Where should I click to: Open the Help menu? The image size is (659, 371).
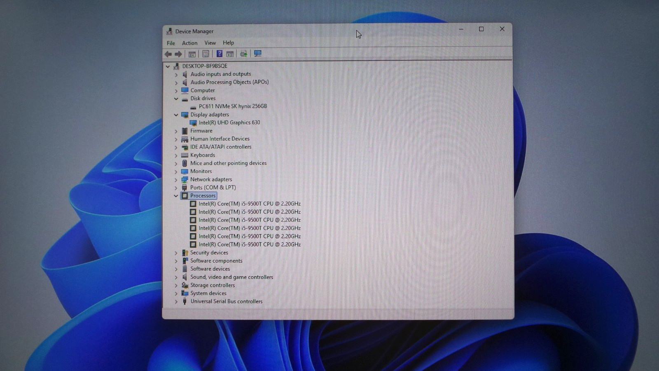coord(228,43)
